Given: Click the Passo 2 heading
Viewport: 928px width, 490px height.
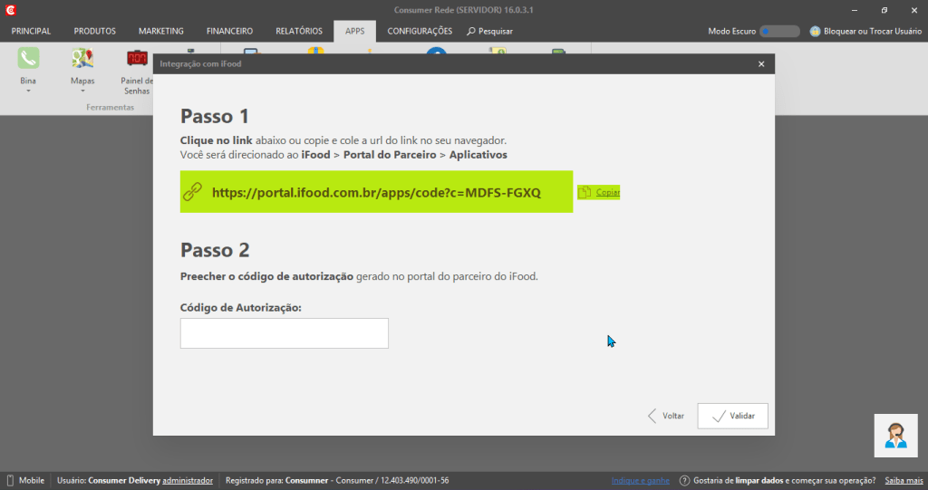Looking at the screenshot, I should coord(215,250).
